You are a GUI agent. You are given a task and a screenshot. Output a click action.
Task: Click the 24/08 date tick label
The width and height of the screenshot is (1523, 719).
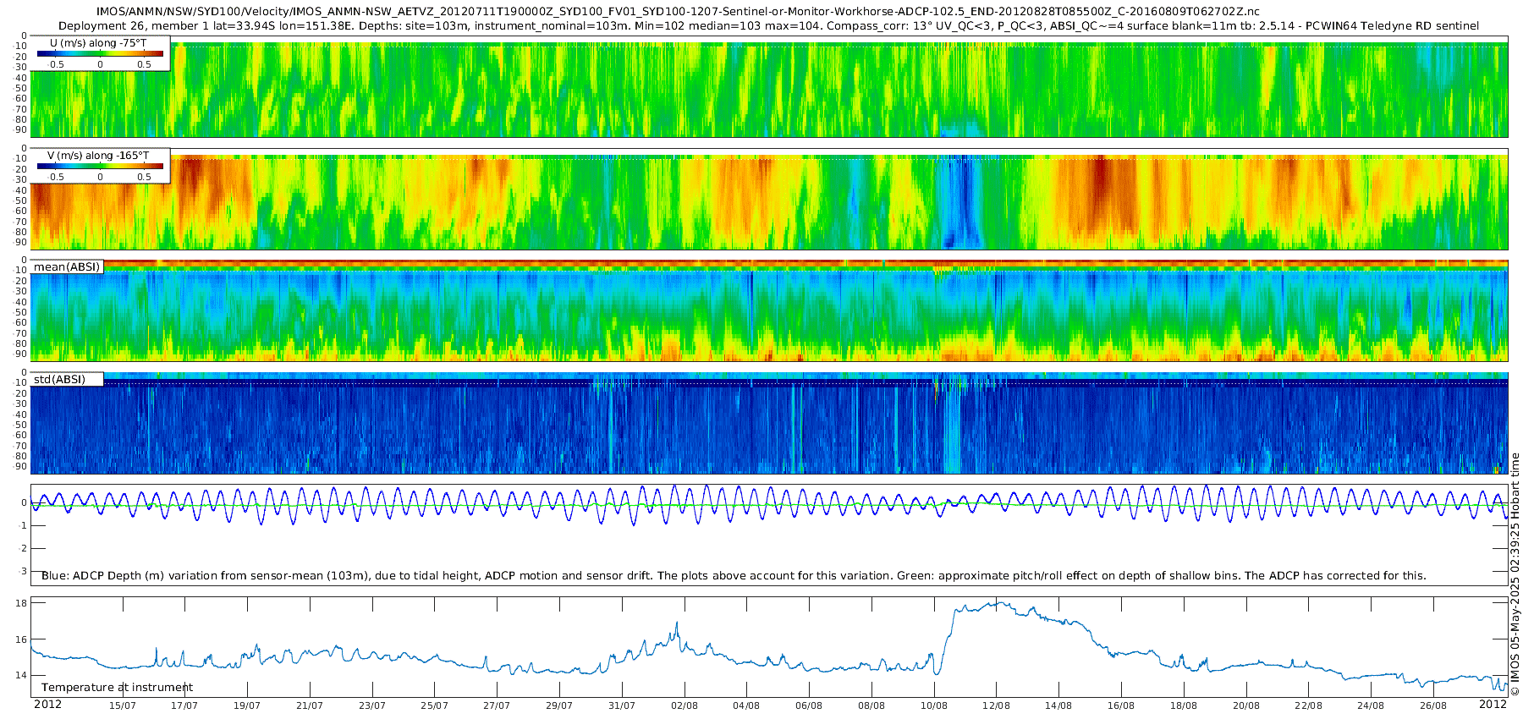click(1371, 705)
